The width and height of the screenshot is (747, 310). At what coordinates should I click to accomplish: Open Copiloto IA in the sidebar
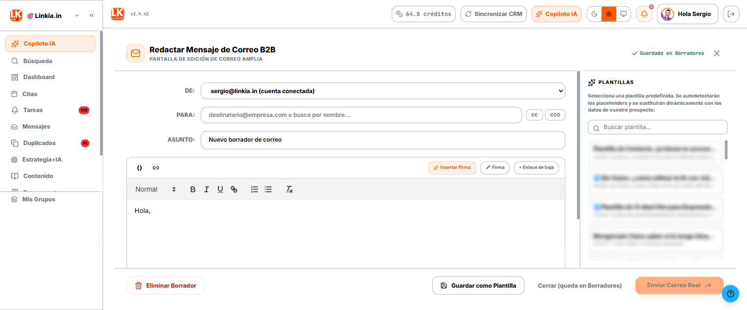(x=50, y=44)
